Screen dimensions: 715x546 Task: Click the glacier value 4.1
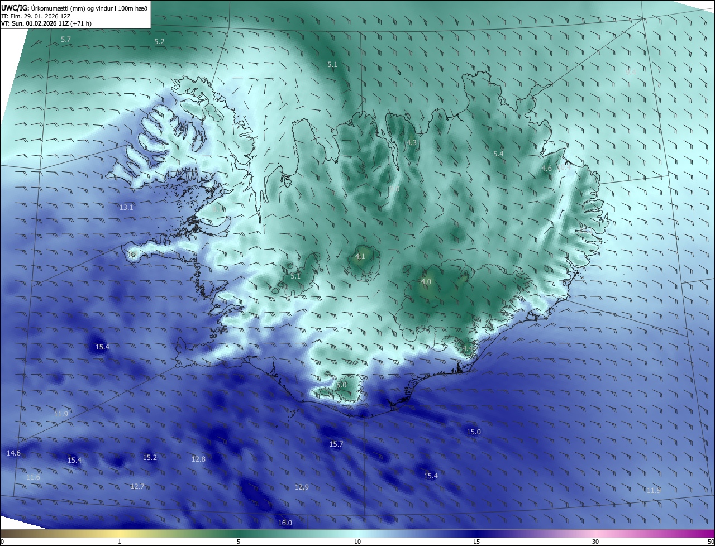[x=360, y=257]
